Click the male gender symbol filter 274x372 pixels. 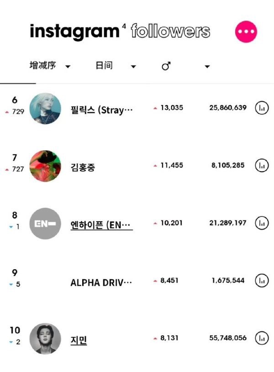pos(166,67)
